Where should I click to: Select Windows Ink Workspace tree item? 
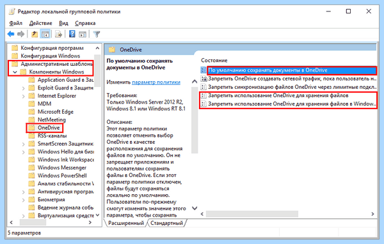(65, 160)
